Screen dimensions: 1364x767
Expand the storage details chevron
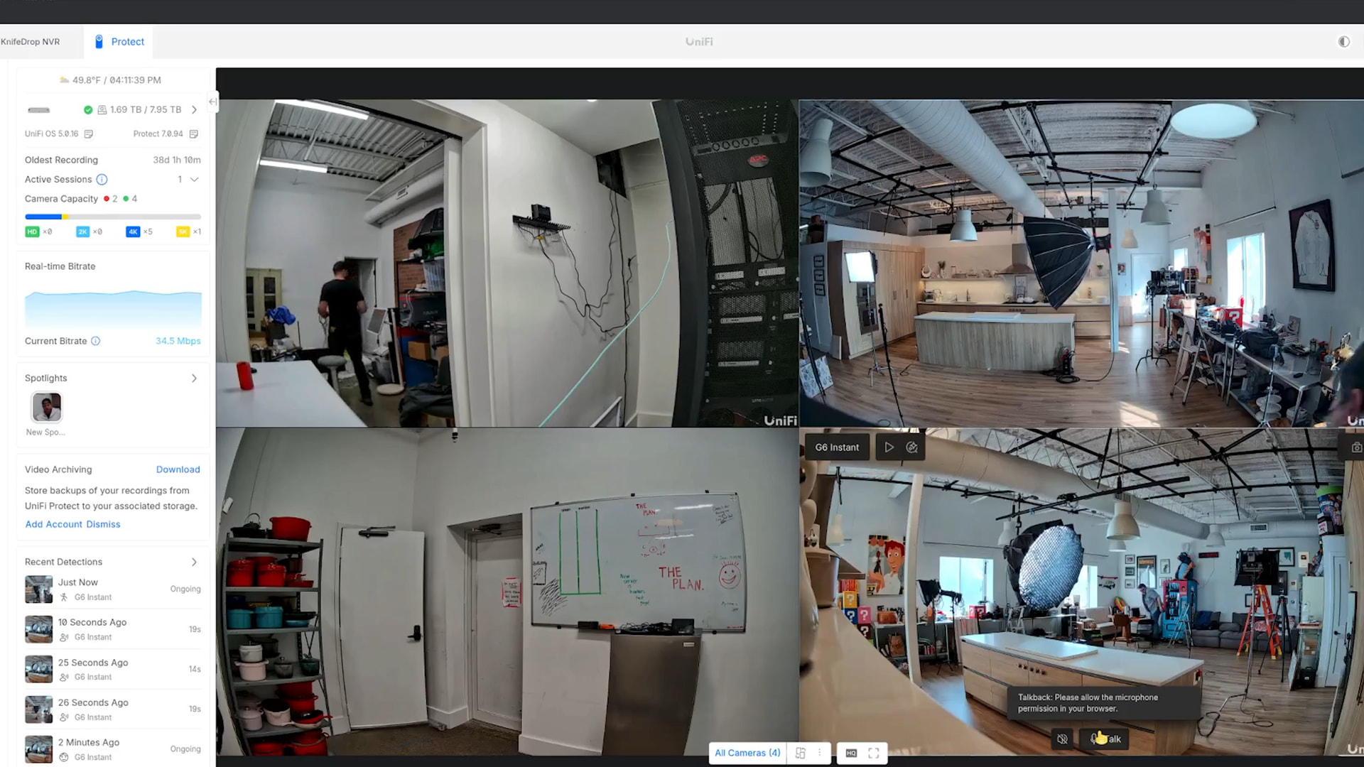[x=194, y=110]
